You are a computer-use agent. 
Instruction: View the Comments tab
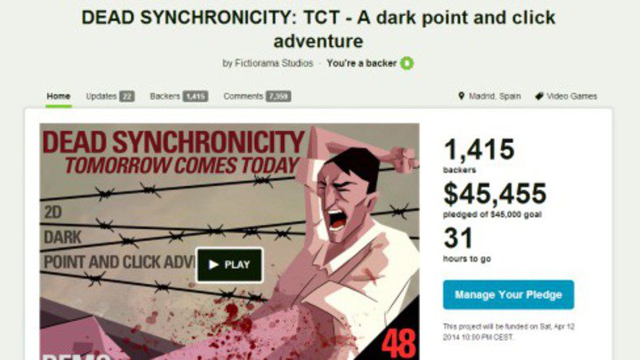pos(243,97)
